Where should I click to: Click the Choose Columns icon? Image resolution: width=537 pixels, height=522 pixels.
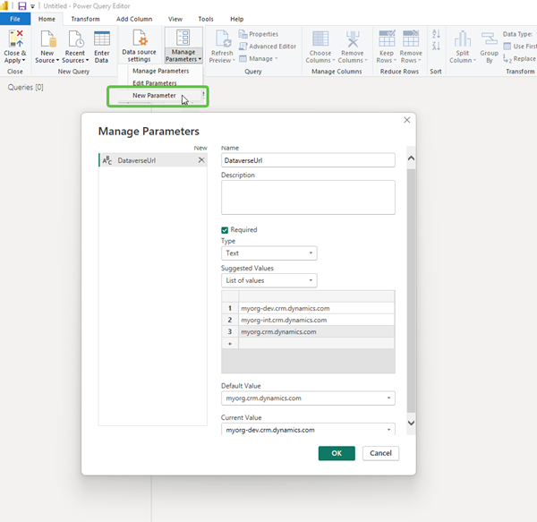(320, 39)
